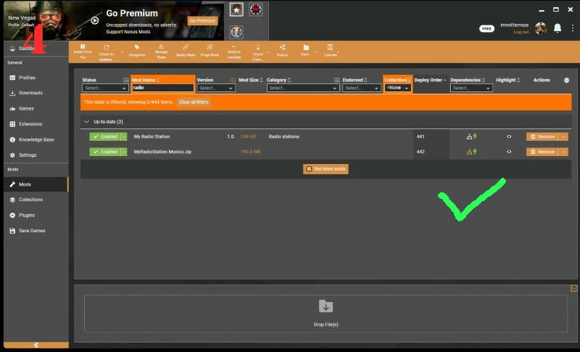Sort by Deploy Order column header

[430, 80]
